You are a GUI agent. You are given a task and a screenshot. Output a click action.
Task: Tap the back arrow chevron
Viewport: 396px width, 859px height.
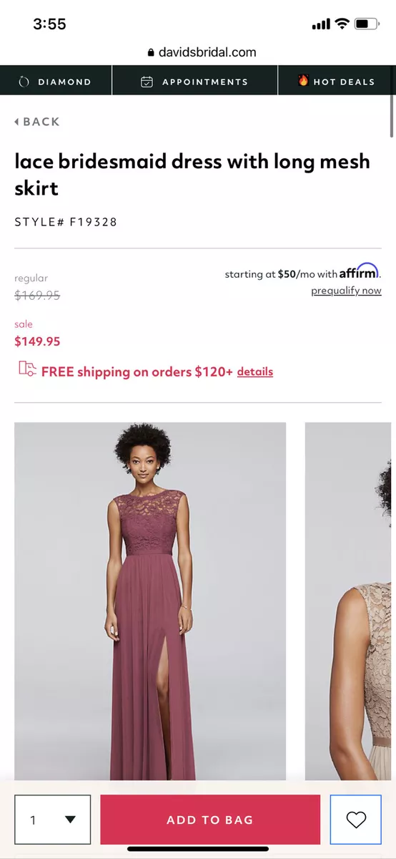click(16, 122)
